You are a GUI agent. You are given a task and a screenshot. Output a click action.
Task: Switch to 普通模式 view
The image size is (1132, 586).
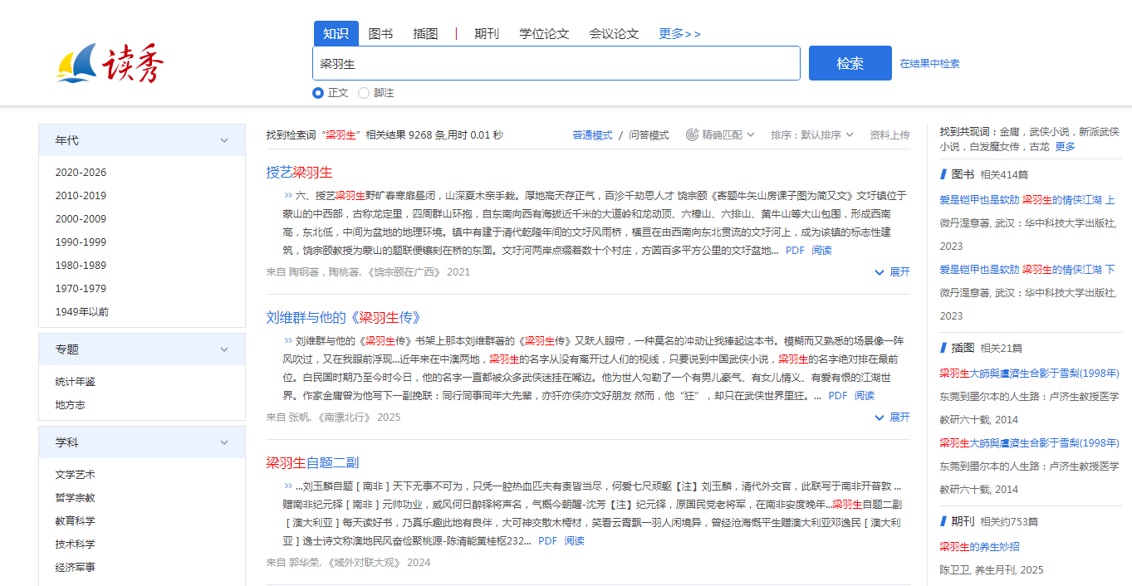pyautogui.click(x=592, y=134)
